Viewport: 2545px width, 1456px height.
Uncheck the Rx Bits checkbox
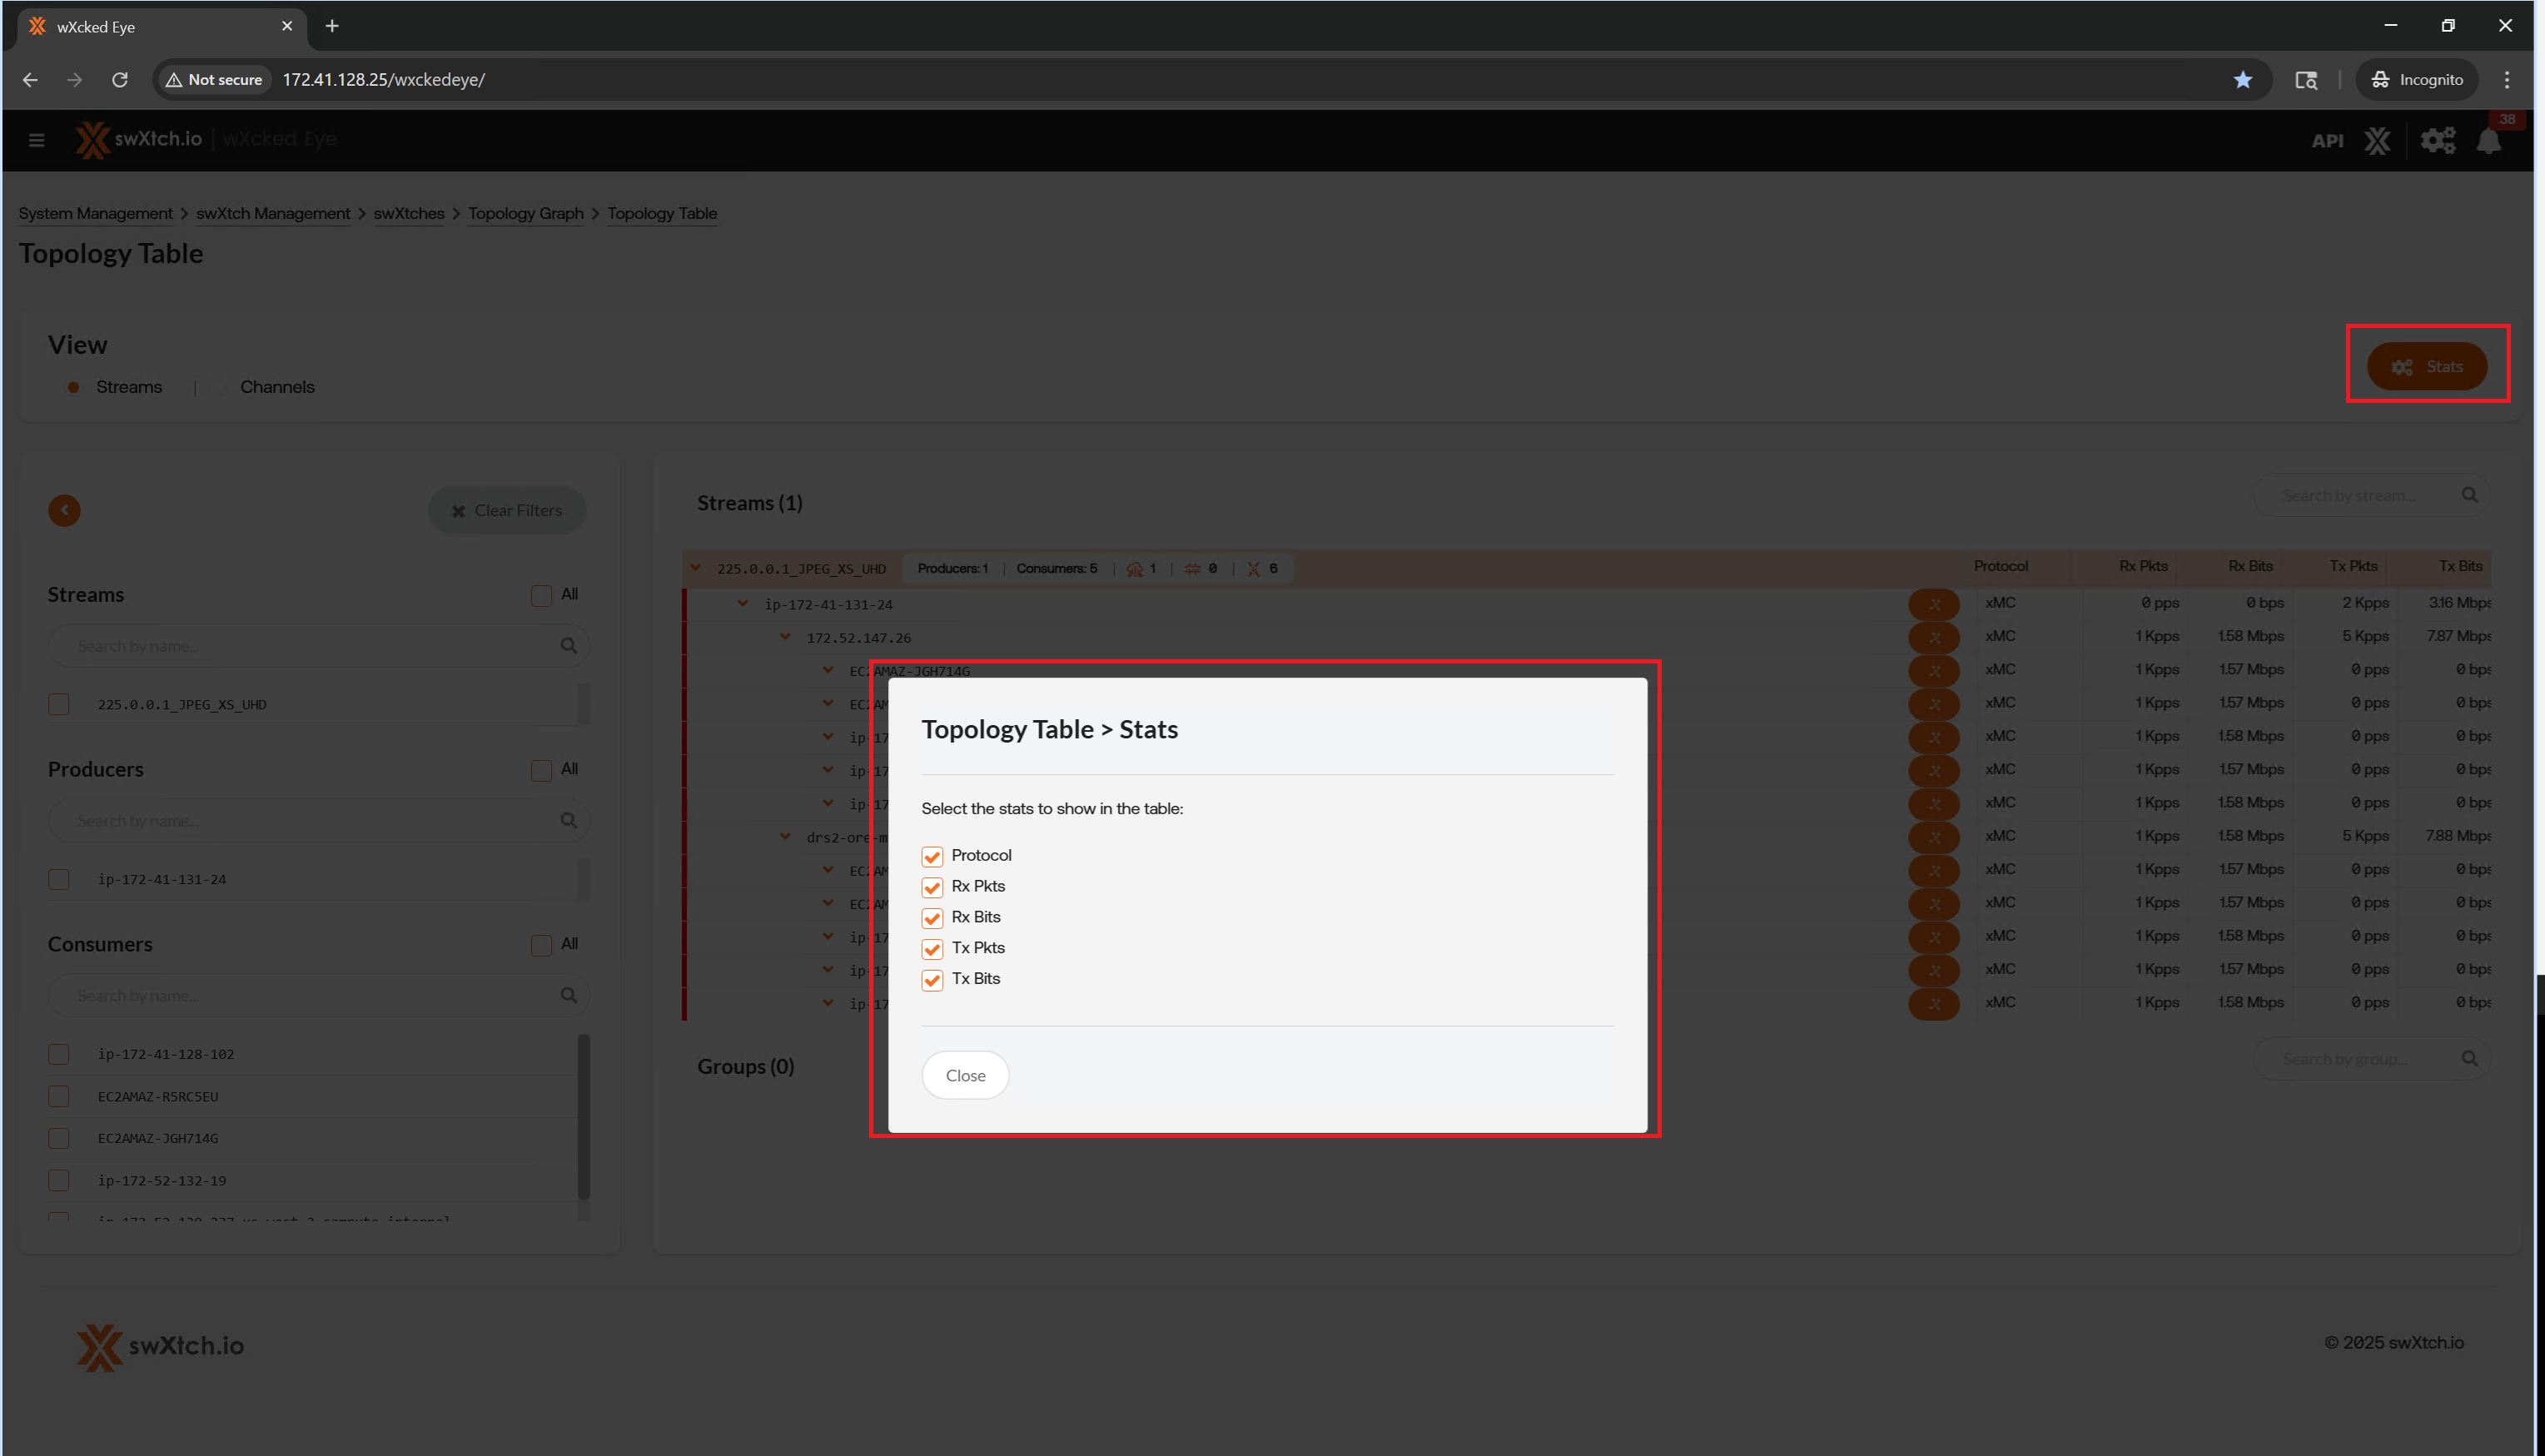932,918
